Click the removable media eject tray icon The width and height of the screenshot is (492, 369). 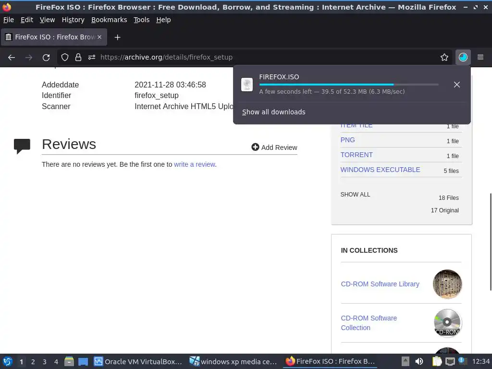(406, 361)
